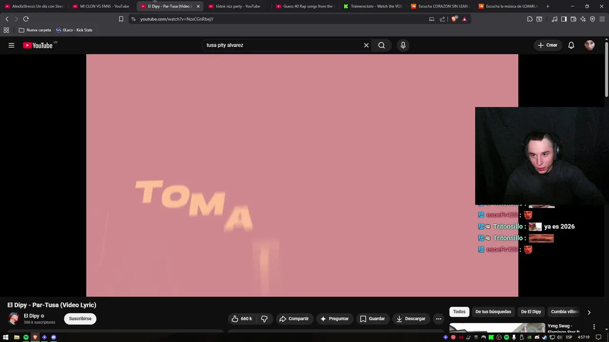Image resolution: width=609 pixels, height=342 pixels.
Task: Select the Todos filter chip
Action: pos(459,312)
